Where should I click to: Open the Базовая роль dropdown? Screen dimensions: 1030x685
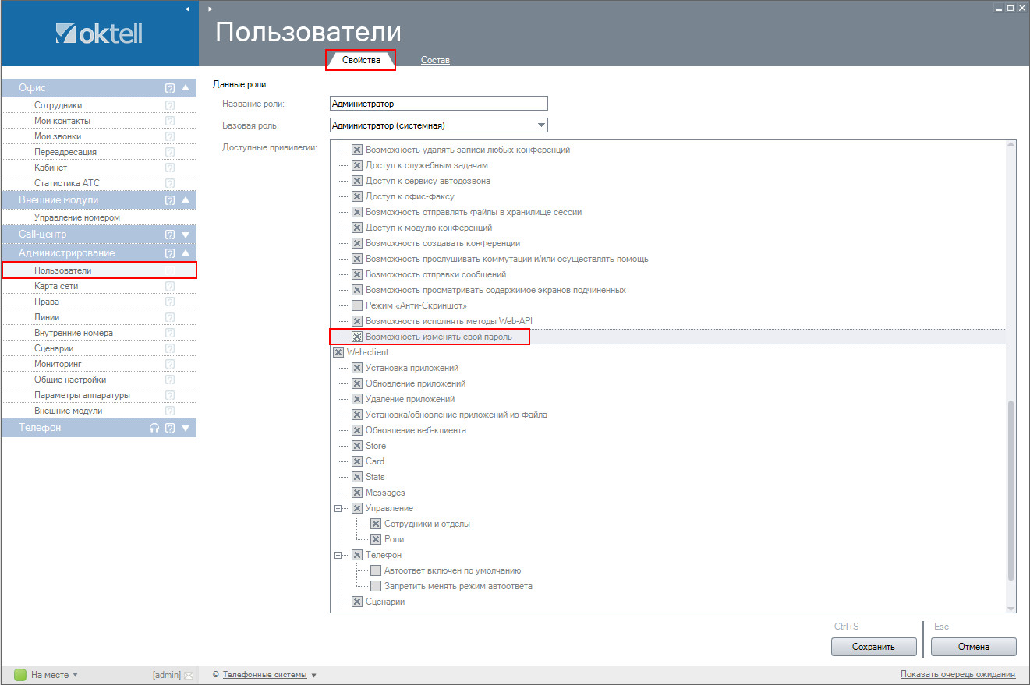[541, 125]
